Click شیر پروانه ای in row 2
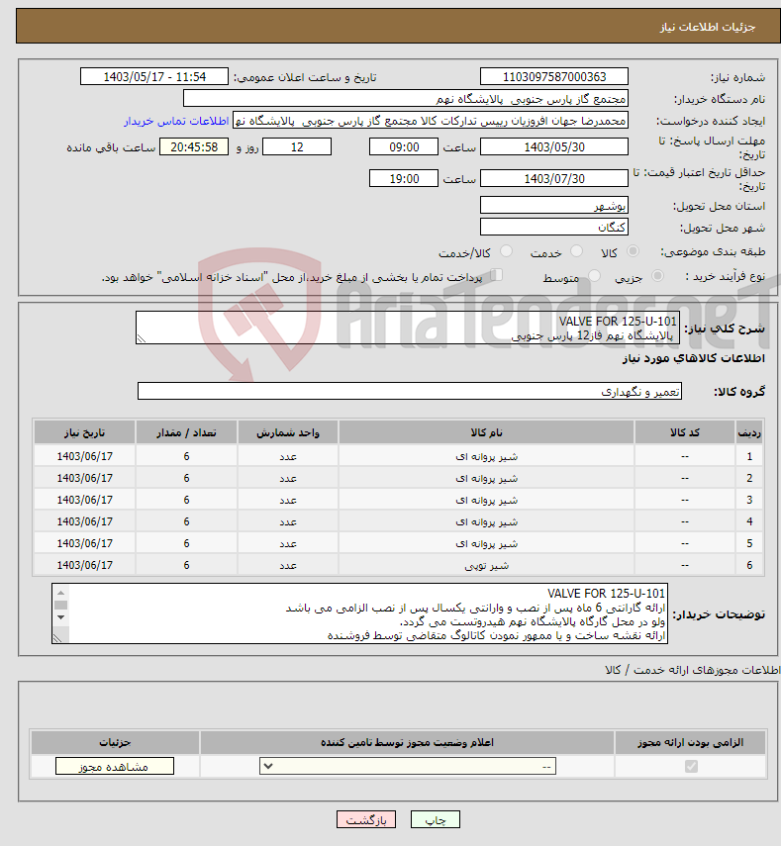This screenshot has height=846, width=781. pos(486,478)
